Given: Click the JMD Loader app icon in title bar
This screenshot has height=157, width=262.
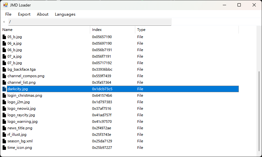Looking at the screenshot, I should [x=6, y=5].
